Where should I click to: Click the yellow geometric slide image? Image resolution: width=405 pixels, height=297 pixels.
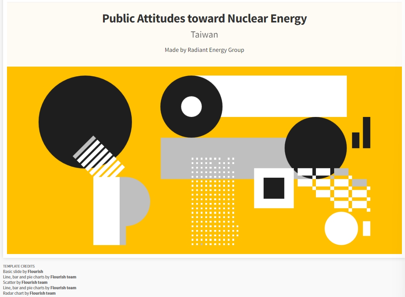204,160
